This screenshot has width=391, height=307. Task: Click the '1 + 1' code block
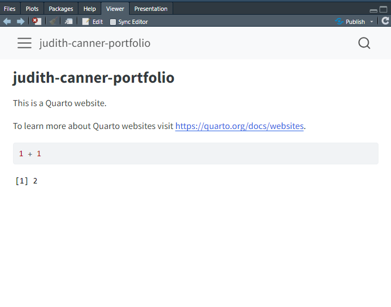coord(195,153)
